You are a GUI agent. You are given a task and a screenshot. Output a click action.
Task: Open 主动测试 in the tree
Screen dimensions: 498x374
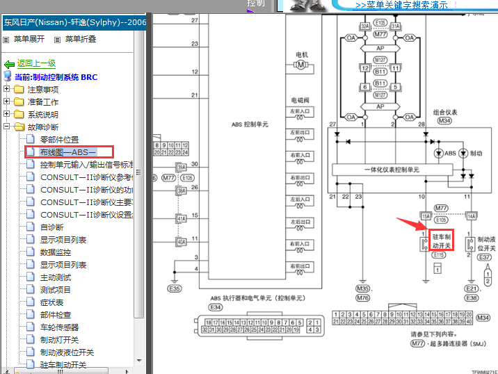coord(56,277)
